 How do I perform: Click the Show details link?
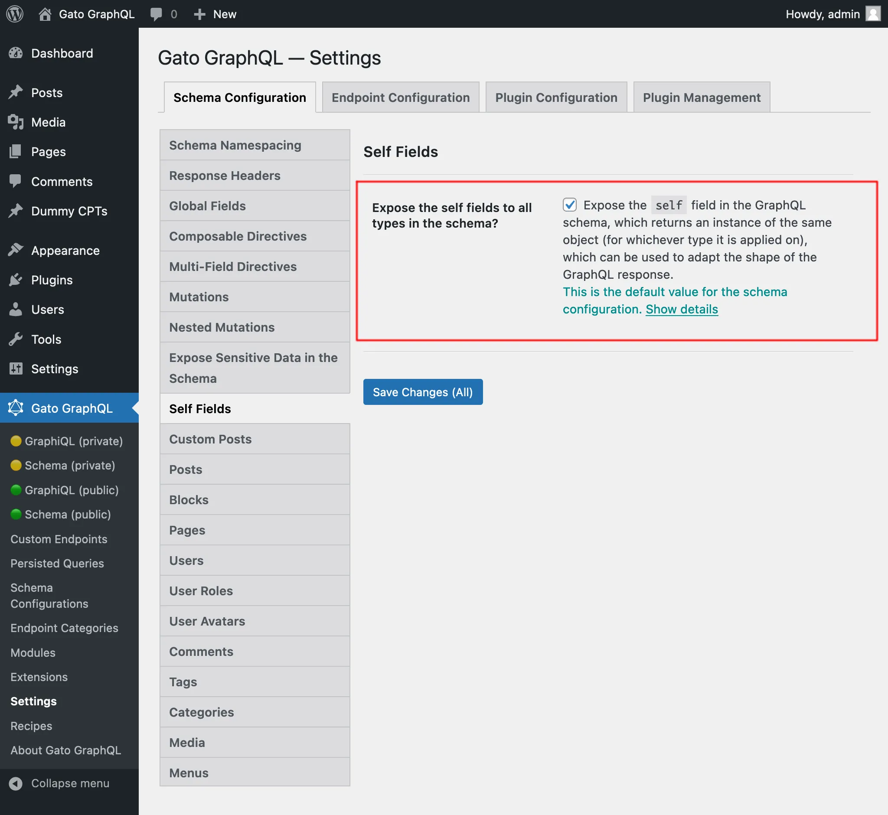(682, 309)
